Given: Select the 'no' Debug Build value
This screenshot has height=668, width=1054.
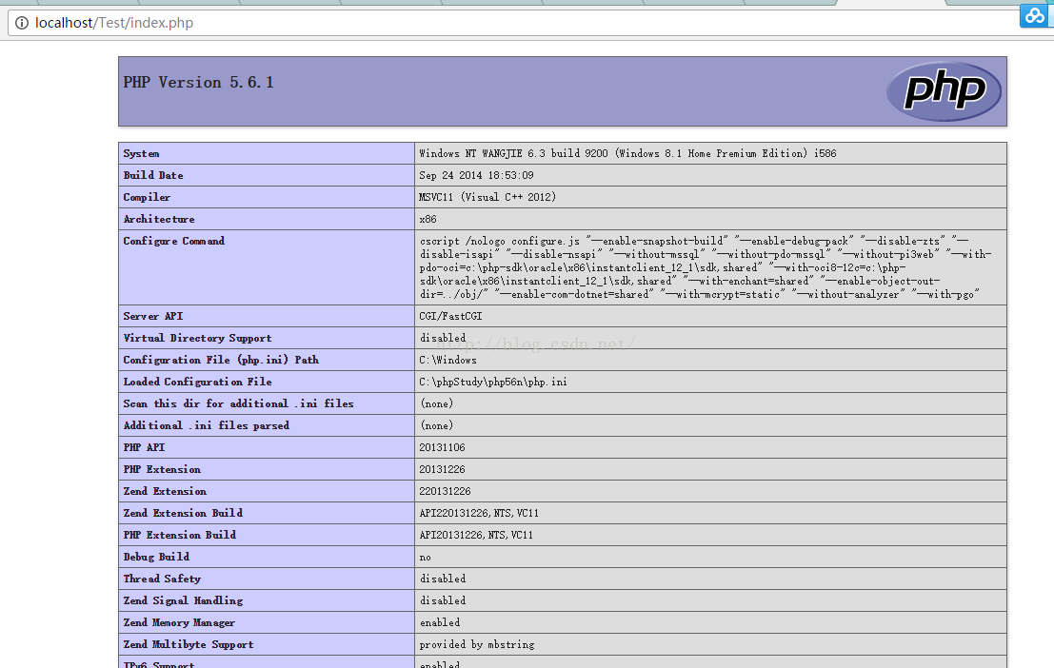Looking at the screenshot, I should point(425,558).
